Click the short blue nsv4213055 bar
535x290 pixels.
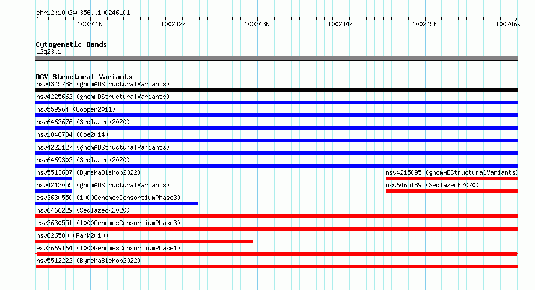coord(54,191)
